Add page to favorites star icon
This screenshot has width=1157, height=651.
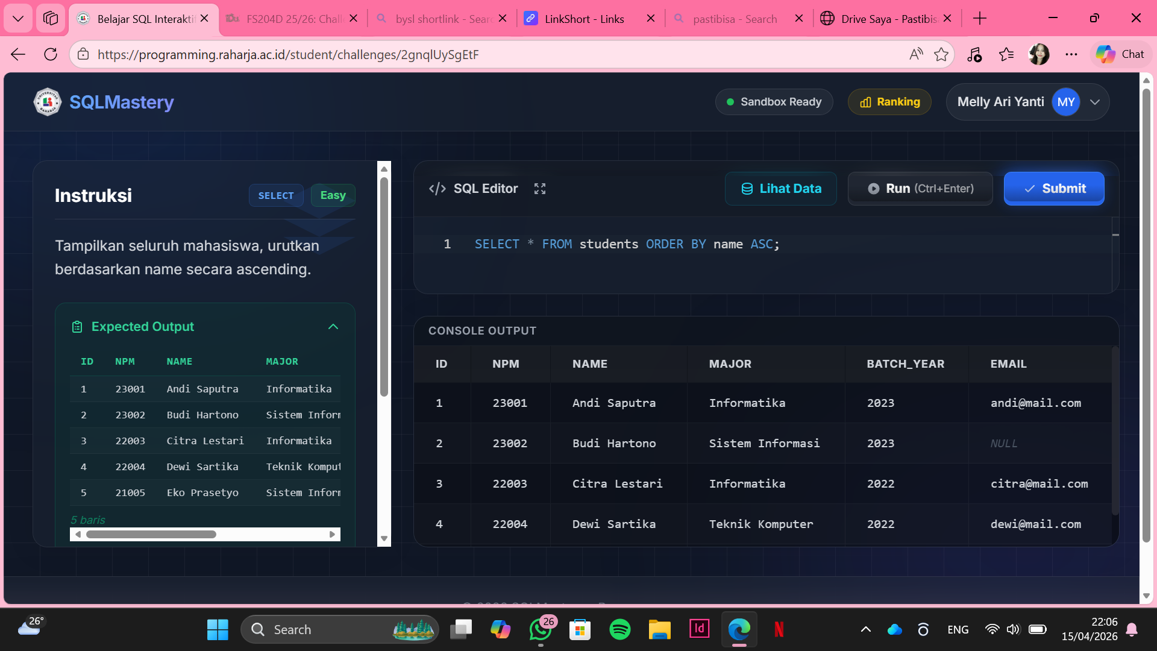[x=941, y=54]
